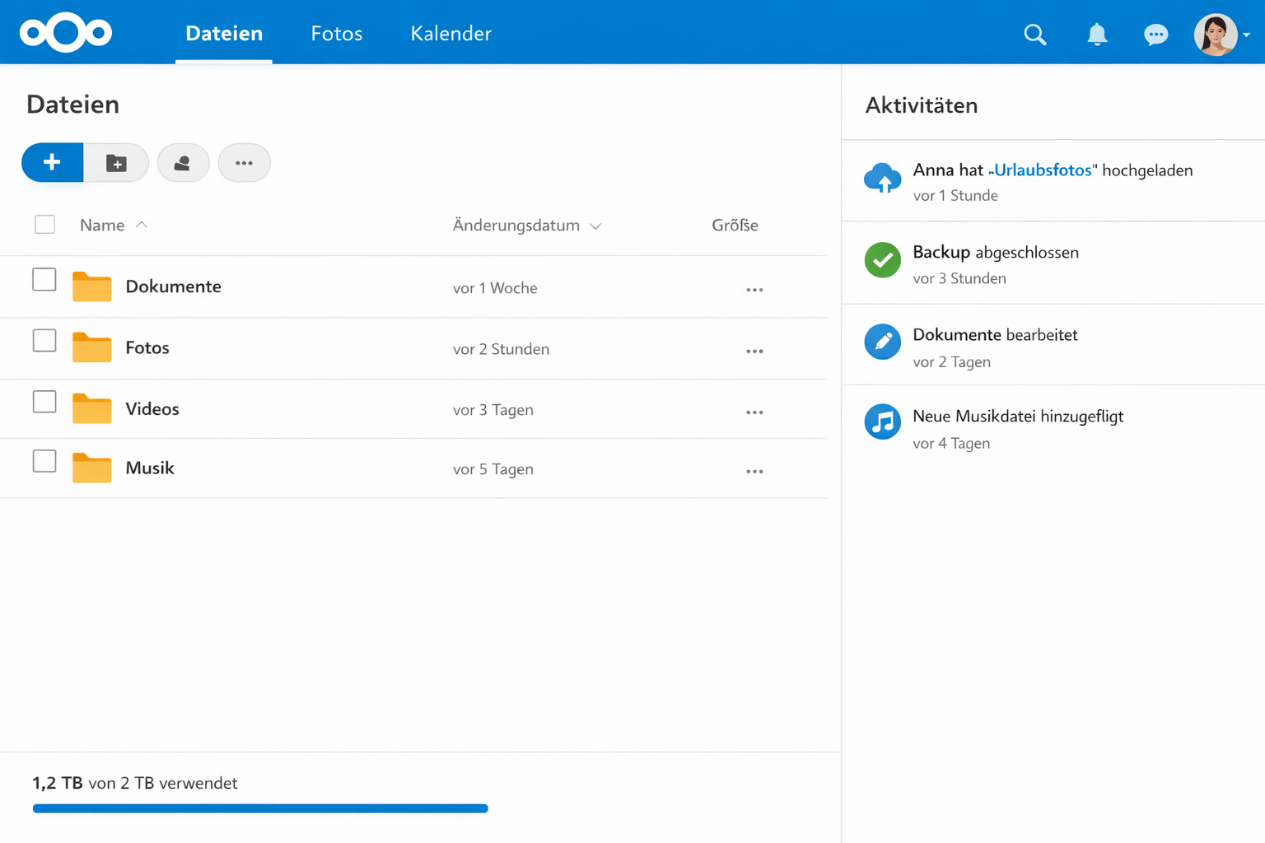Tick the checkbox for the Musik folder
The width and height of the screenshot is (1265, 843).
pyautogui.click(x=44, y=461)
